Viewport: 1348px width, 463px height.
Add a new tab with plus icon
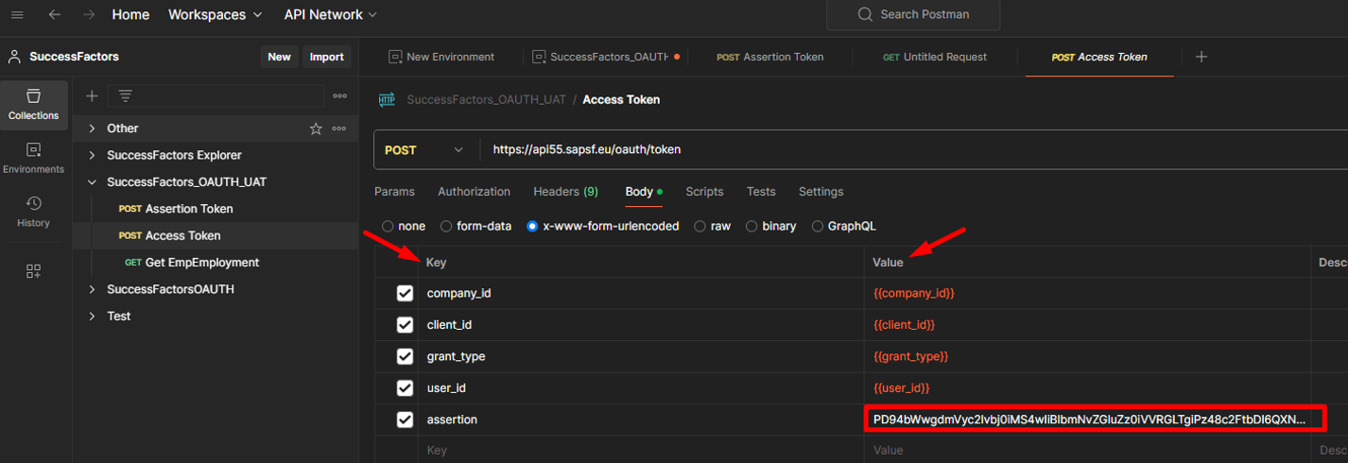1201,57
